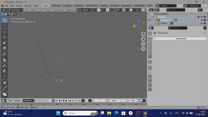The image size is (208, 117).
Task: Click the Add Modifier button
Action: point(180,39)
